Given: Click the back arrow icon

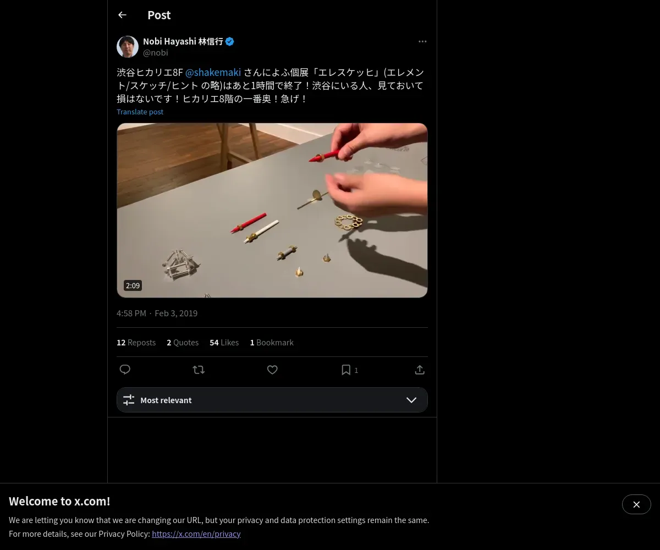Looking at the screenshot, I should (x=122, y=15).
